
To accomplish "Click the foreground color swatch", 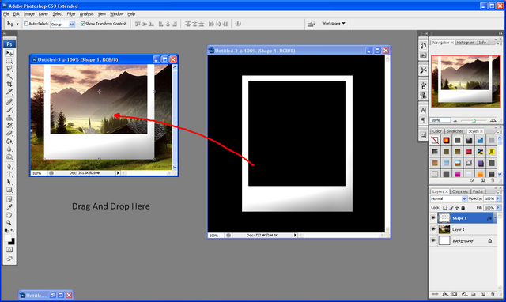I will [8, 238].
